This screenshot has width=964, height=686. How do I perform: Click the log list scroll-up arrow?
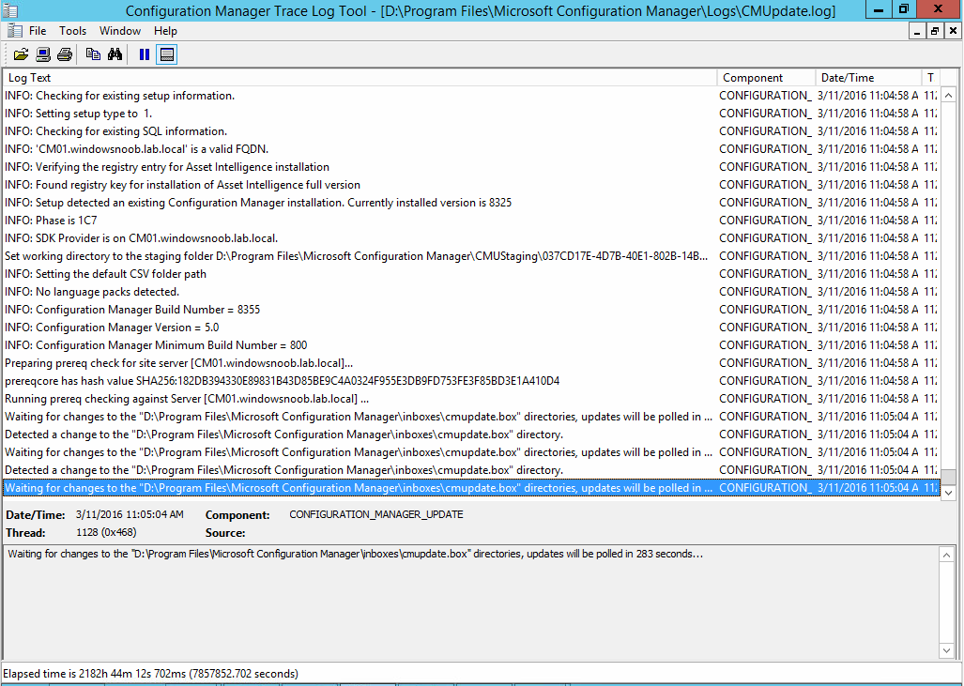point(949,96)
